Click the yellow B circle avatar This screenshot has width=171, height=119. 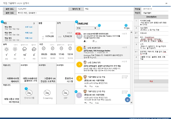(x=79, y=79)
